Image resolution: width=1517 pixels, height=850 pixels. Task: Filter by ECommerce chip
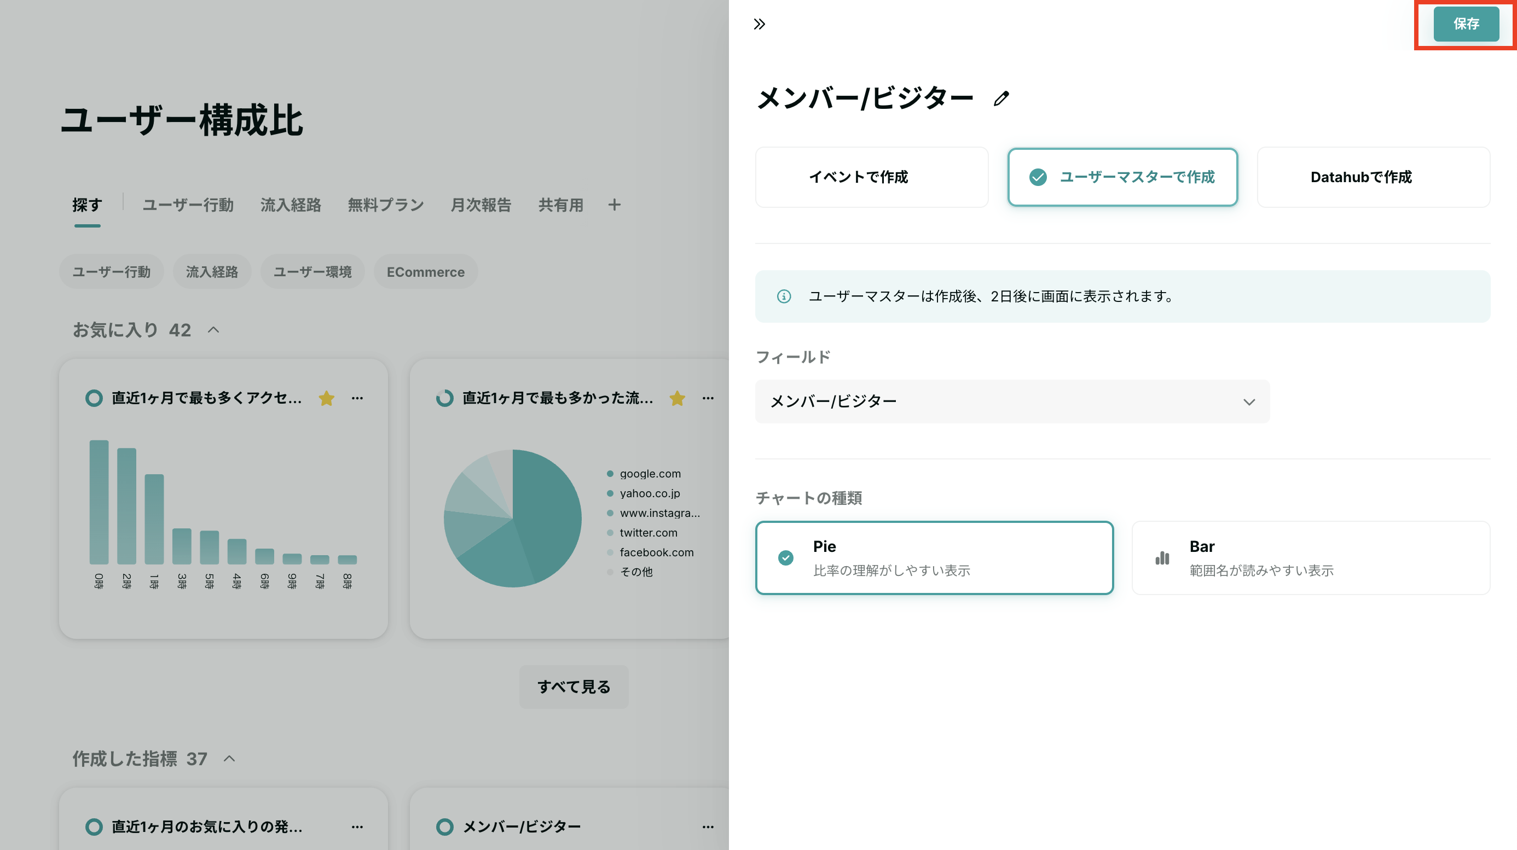[x=426, y=272]
